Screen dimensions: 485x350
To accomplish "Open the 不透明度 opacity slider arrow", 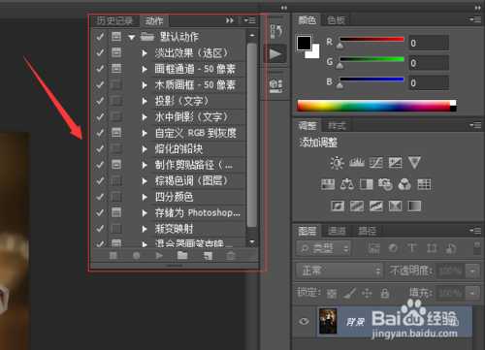I will [x=472, y=270].
